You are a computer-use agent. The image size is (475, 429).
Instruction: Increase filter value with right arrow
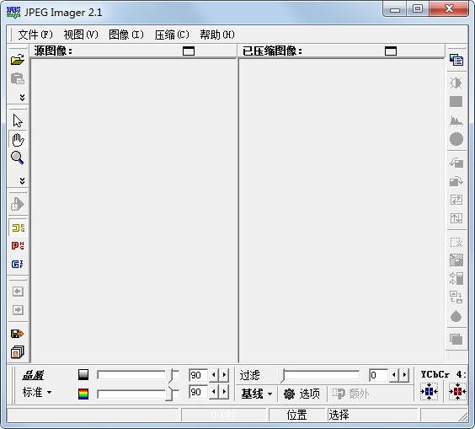pos(404,375)
